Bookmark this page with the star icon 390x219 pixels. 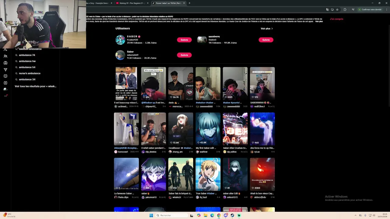[x=337, y=9]
